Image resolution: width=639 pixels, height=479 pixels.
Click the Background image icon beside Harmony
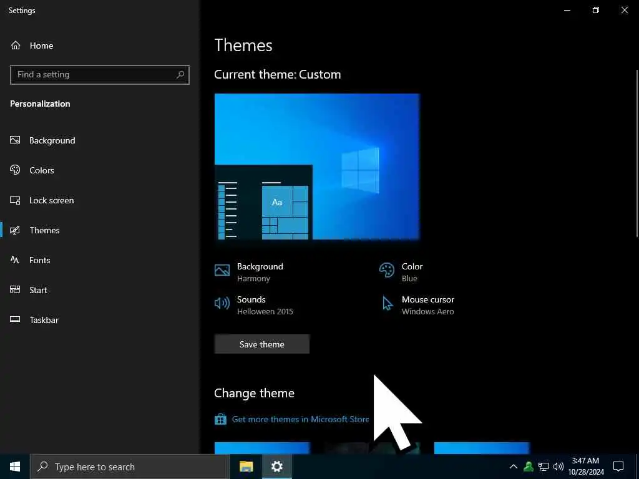[x=222, y=270]
